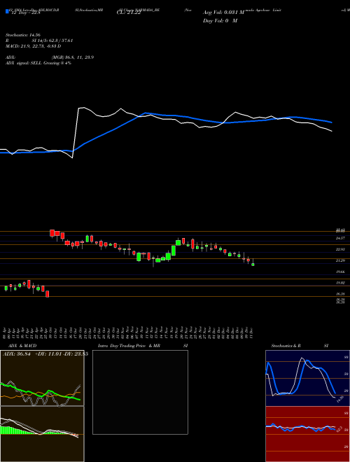Click the 22.93 price axis label
The width and height of the screenshot is (350, 462).
tap(341, 249)
